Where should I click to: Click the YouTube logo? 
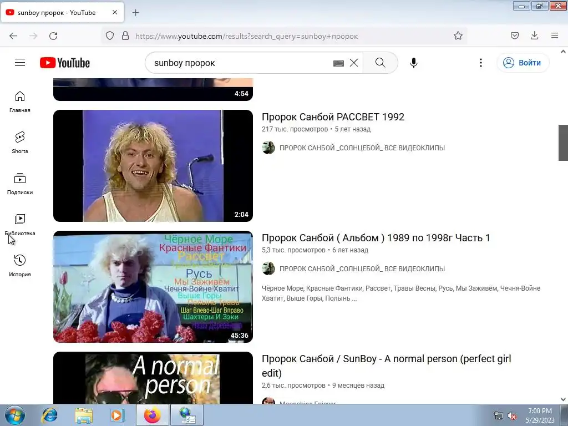click(65, 63)
